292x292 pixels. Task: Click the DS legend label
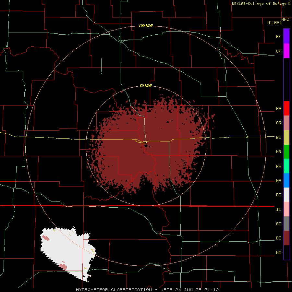coord(279,195)
